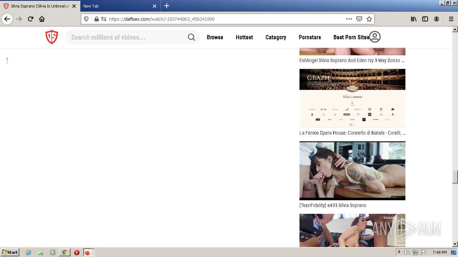Open the Firefox account icon in toolbar
Viewport: 458px width, 257px height.
pyautogui.click(x=437, y=19)
